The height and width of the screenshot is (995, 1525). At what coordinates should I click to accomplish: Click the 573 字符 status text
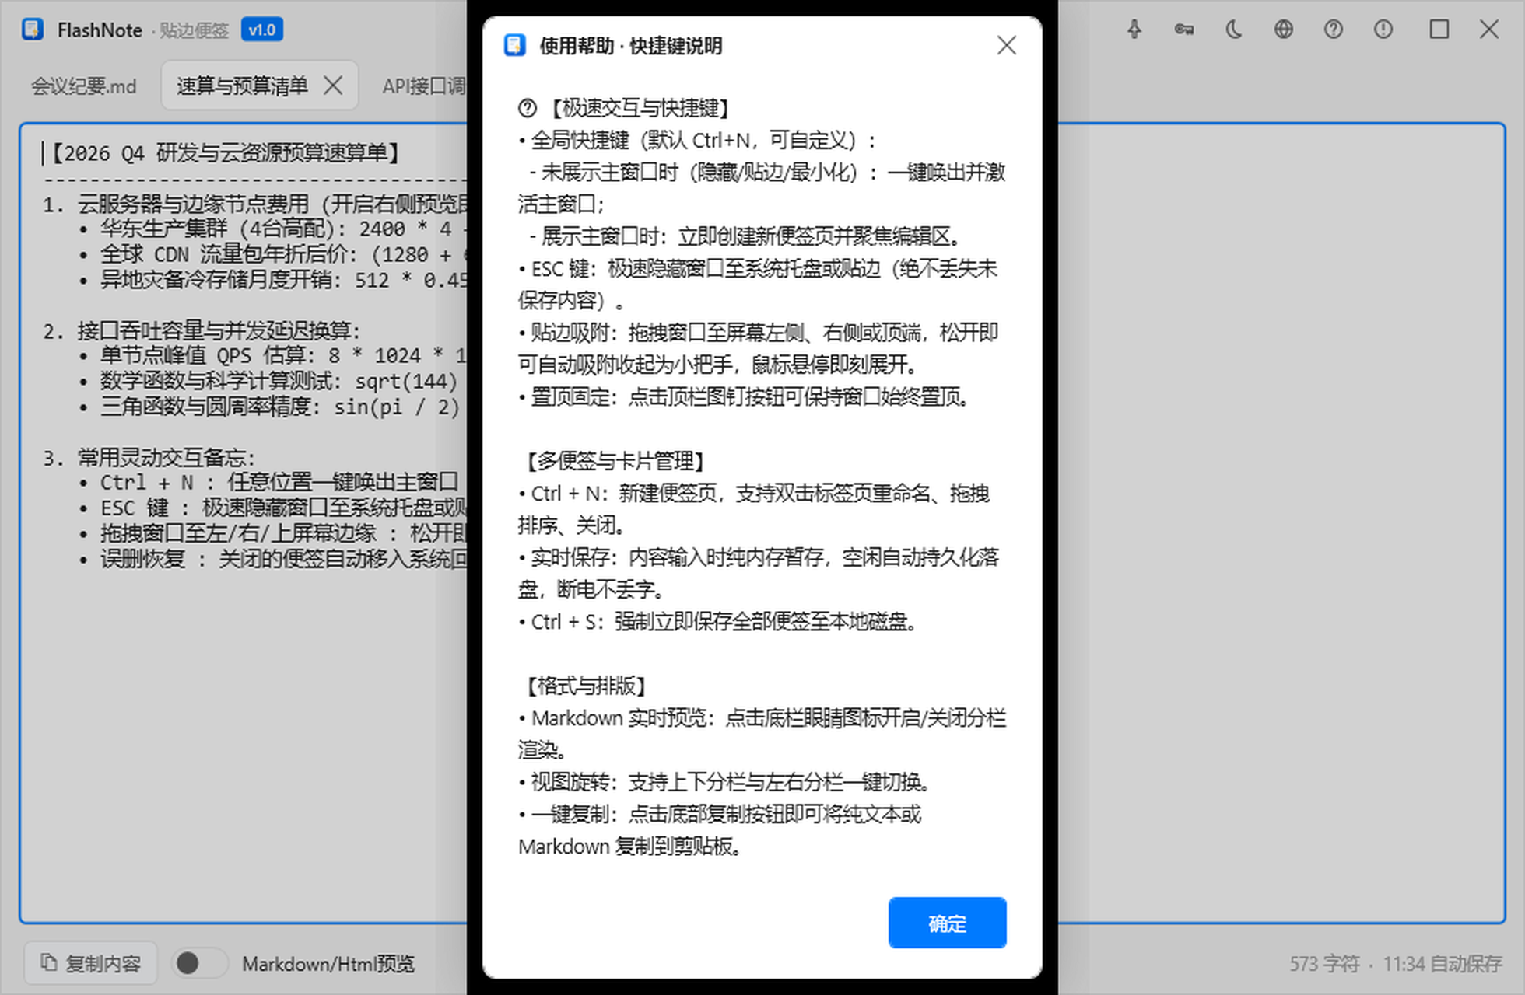point(1324,964)
